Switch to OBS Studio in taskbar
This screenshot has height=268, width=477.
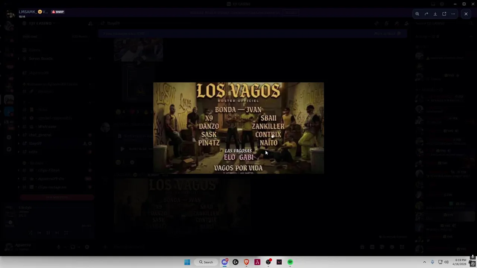[268, 262]
